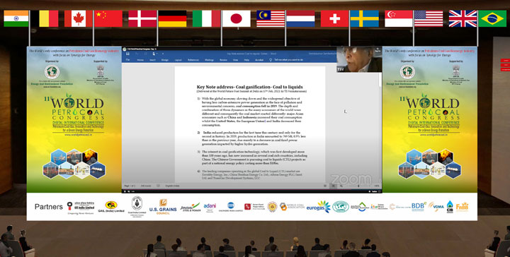Screen dimensions: 510x257
Task: Click the Tell me what you want to do box
Action: (x=288, y=60)
